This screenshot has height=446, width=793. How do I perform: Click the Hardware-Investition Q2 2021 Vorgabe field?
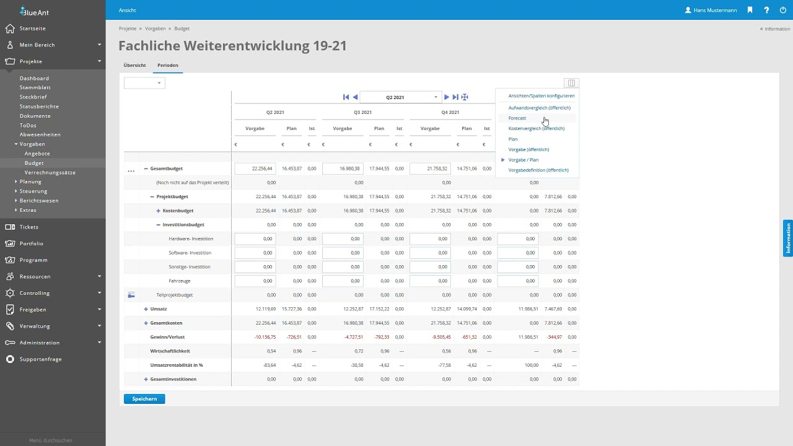[255, 239]
